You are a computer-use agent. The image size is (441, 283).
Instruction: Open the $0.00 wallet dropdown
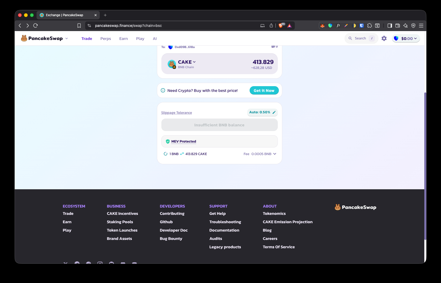click(406, 38)
